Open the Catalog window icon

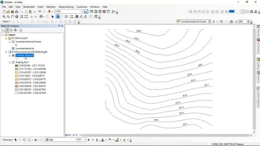[x=96, y=12]
